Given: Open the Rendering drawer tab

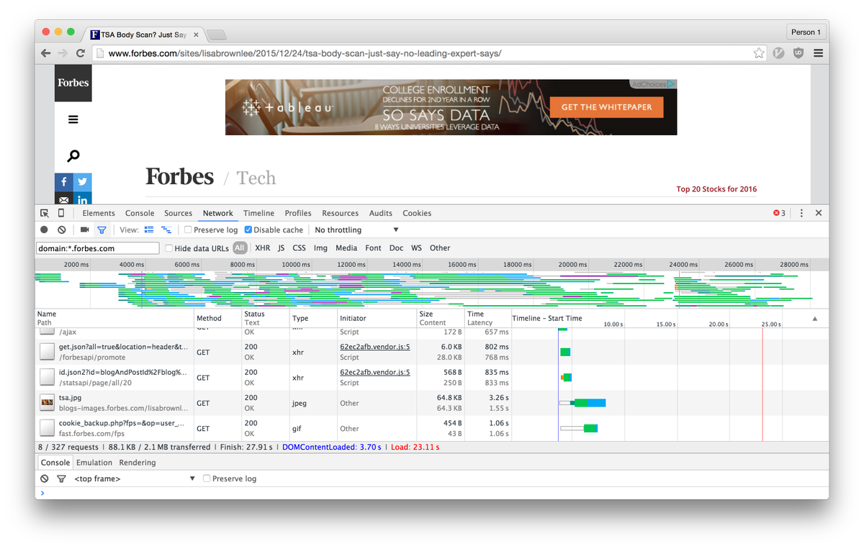Looking at the screenshot, I should (x=138, y=463).
